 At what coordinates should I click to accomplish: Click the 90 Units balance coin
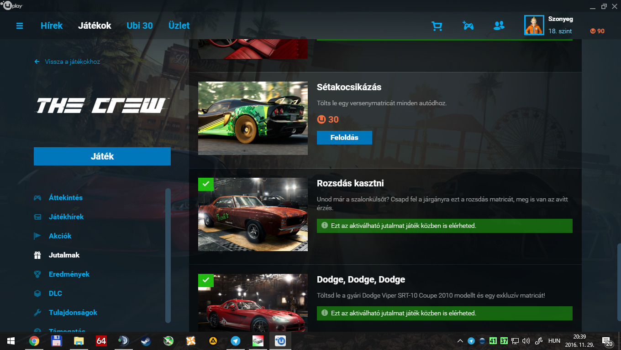pos(593,31)
